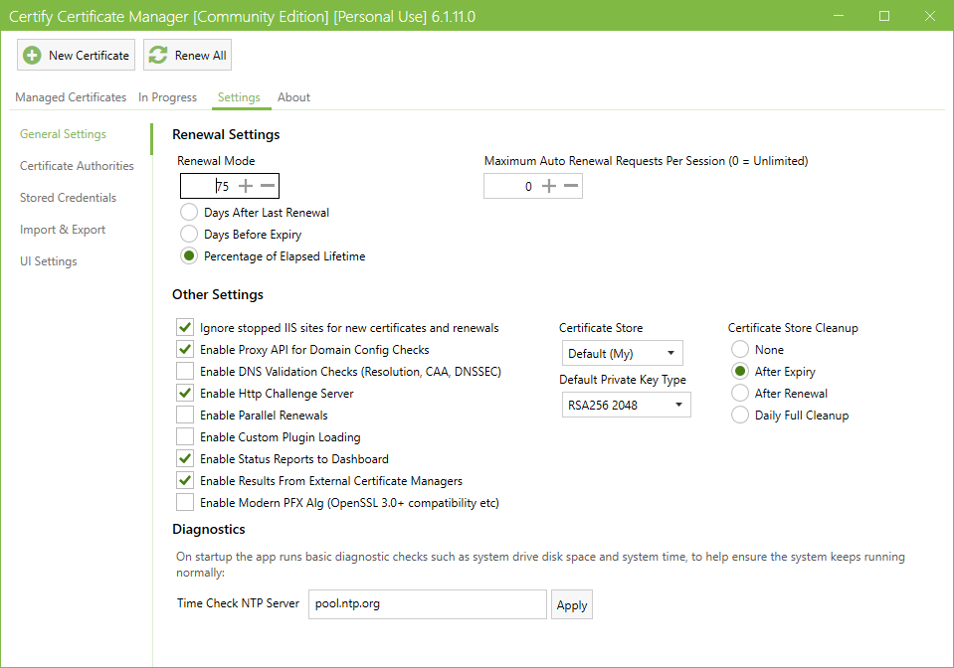Image resolution: width=954 pixels, height=668 pixels.
Task: Click the New Certificate button
Action: pos(76,55)
